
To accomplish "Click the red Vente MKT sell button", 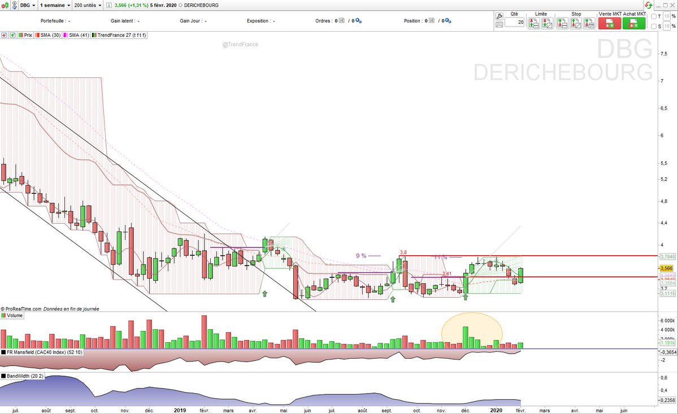I will click(610, 23).
